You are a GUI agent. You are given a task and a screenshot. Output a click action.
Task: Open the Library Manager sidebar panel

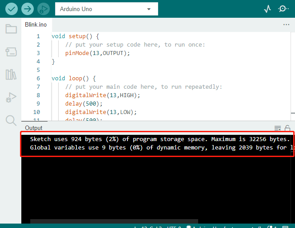(x=11, y=75)
